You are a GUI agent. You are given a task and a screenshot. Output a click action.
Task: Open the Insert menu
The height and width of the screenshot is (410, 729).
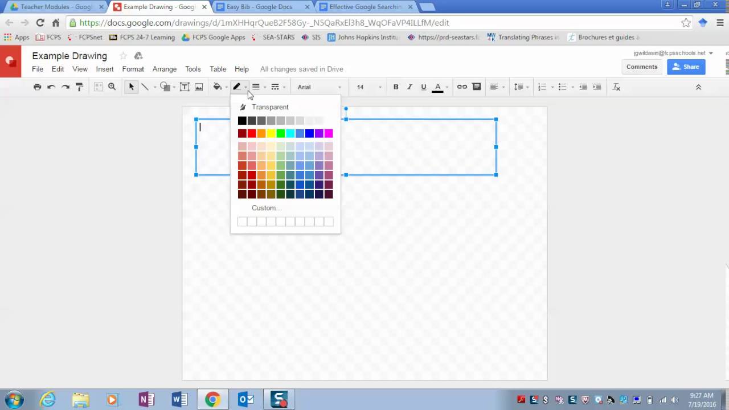point(105,69)
